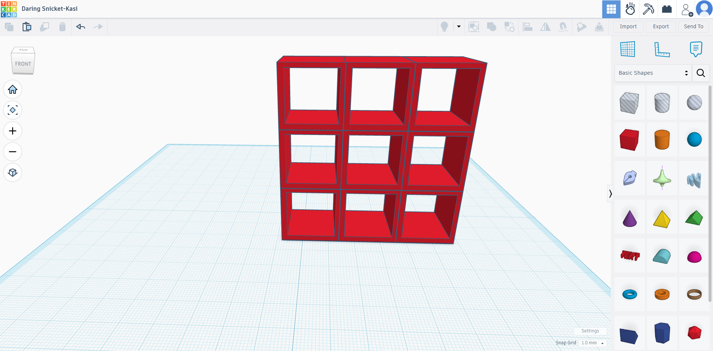
Task: Open the Basic Shapes category dropdown
Action: click(653, 73)
